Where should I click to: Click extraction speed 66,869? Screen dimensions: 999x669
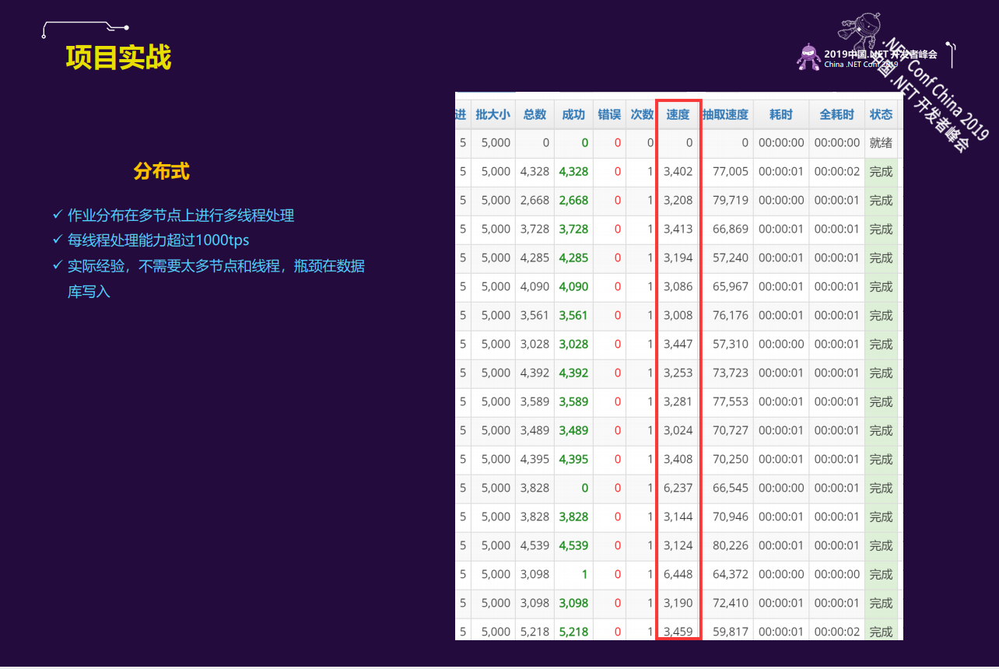point(730,229)
